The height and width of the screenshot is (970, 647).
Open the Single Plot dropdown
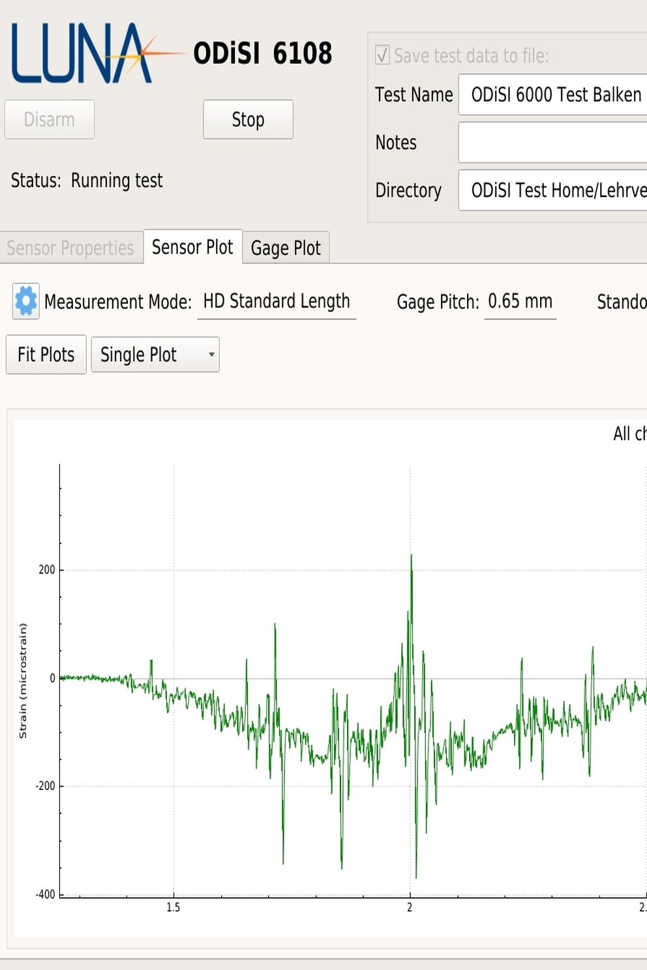click(155, 355)
